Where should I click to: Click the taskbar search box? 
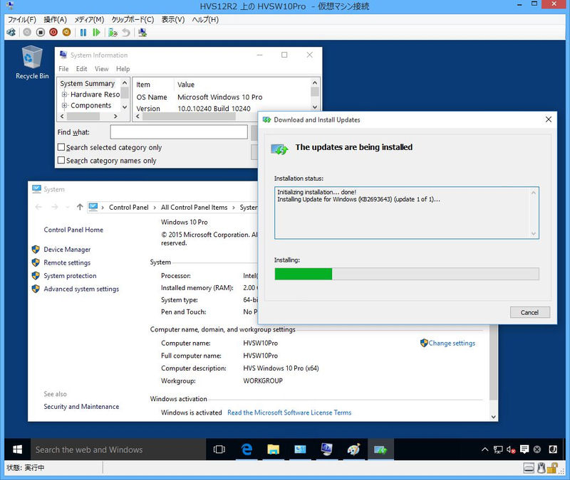tap(118, 449)
